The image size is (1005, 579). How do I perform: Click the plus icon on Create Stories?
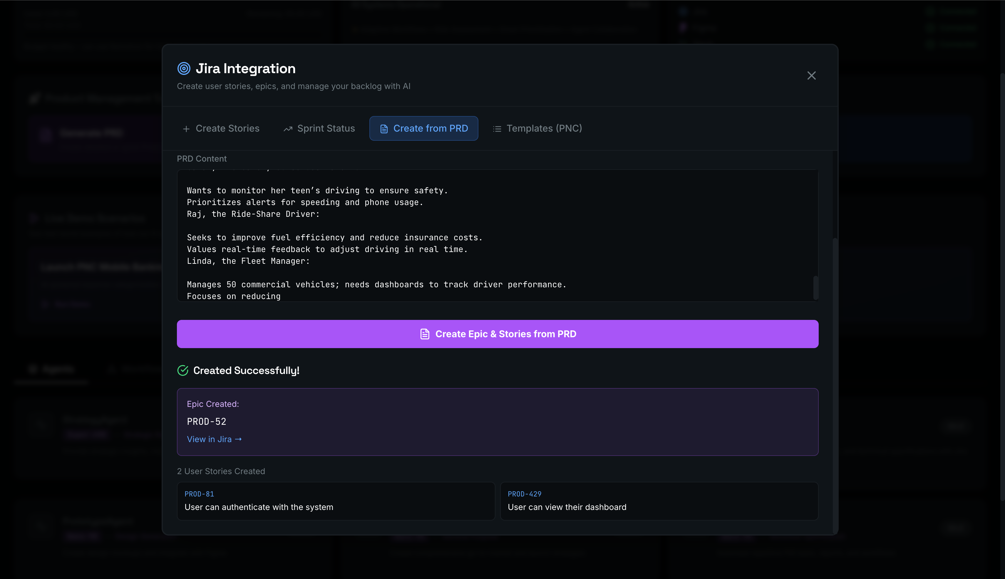[186, 129]
